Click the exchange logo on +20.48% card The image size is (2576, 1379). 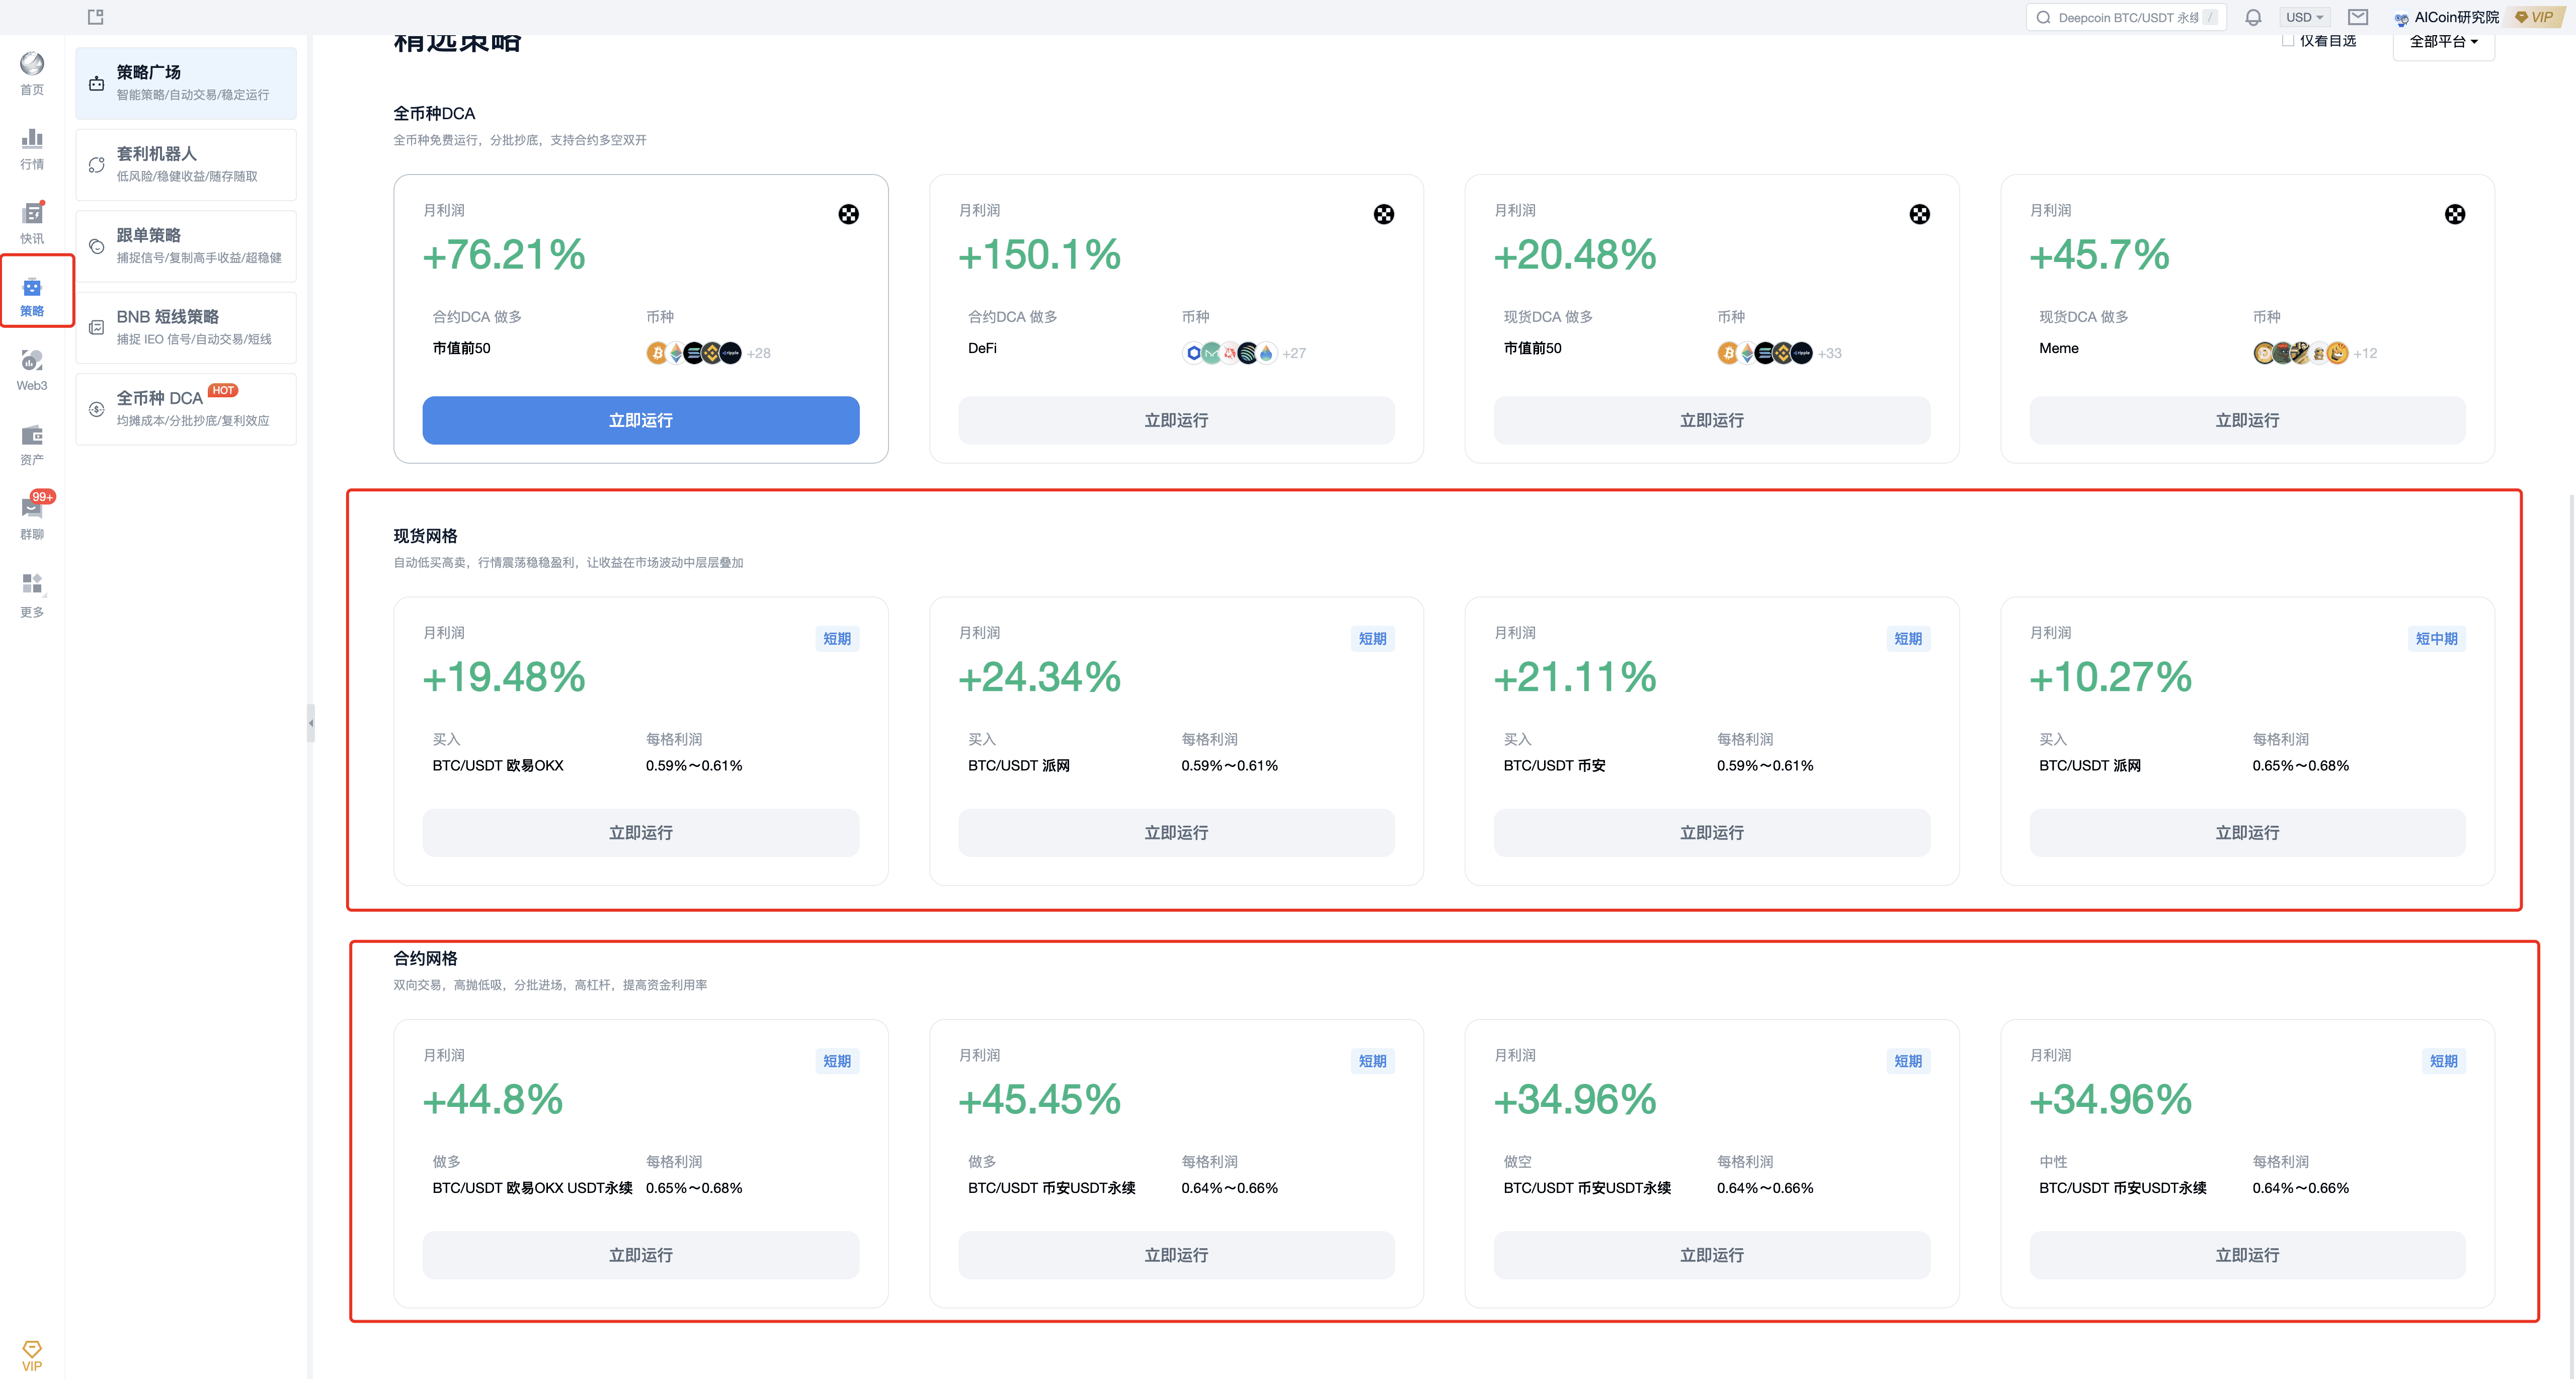tap(1919, 214)
